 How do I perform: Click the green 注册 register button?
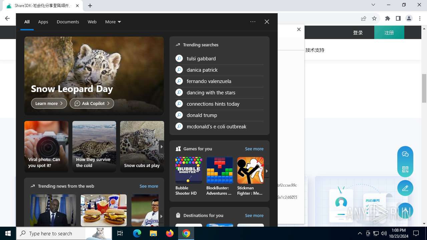(389, 32)
